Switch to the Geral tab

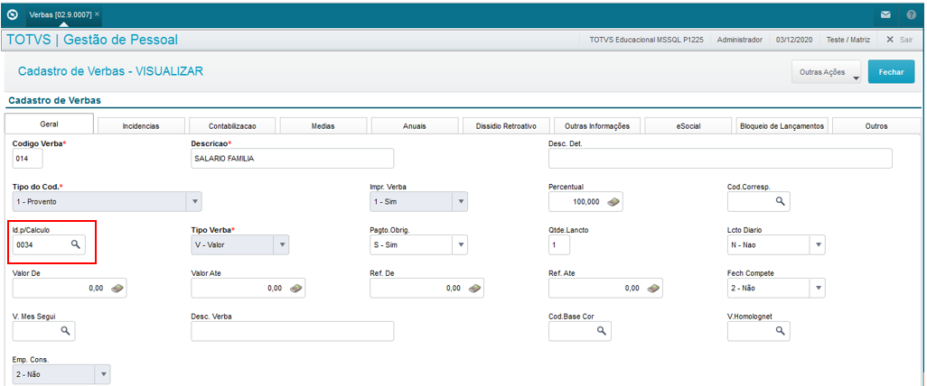49,124
